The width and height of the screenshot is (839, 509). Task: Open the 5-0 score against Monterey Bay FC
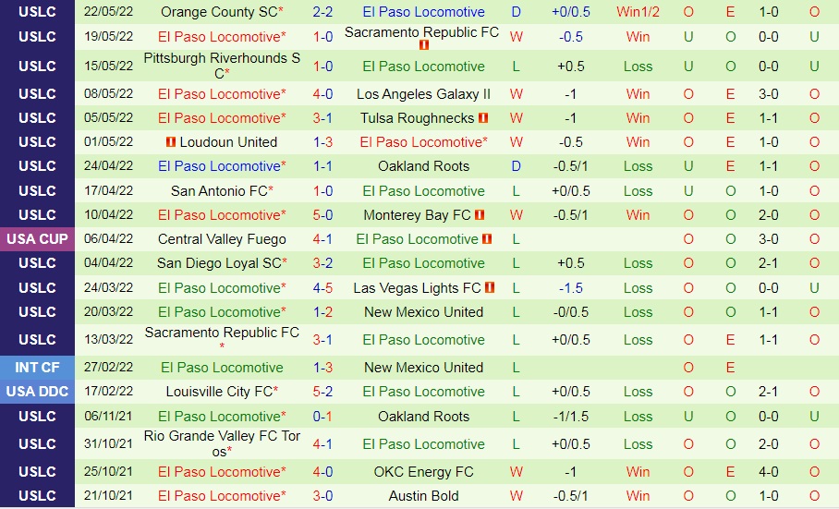[x=322, y=215]
